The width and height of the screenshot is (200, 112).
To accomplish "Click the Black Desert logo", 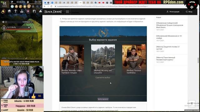I will click(53, 12).
